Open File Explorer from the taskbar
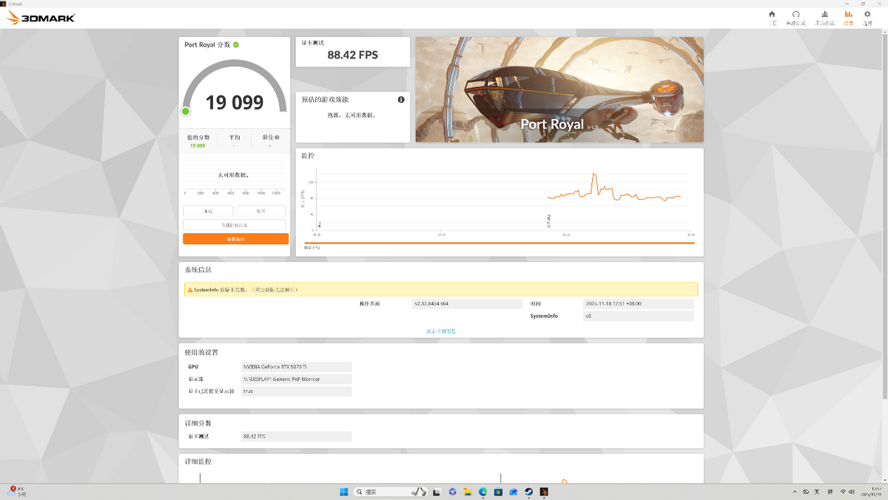 point(468,492)
